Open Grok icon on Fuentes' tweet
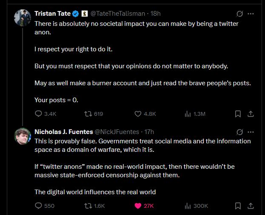The width and height of the screenshot is (265, 215). pyautogui.click(x=239, y=132)
